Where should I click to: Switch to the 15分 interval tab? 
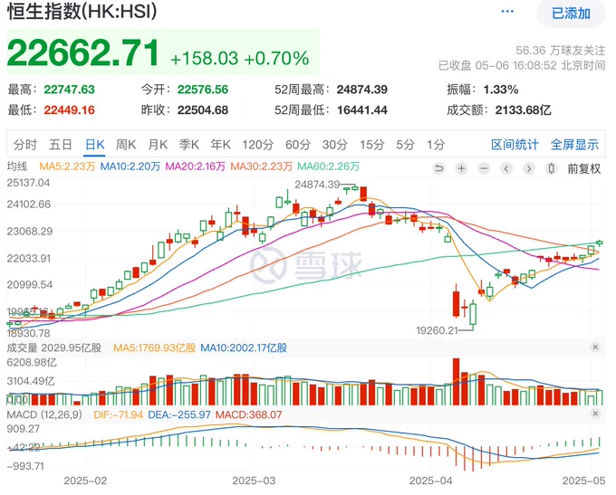tap(372, 145)
